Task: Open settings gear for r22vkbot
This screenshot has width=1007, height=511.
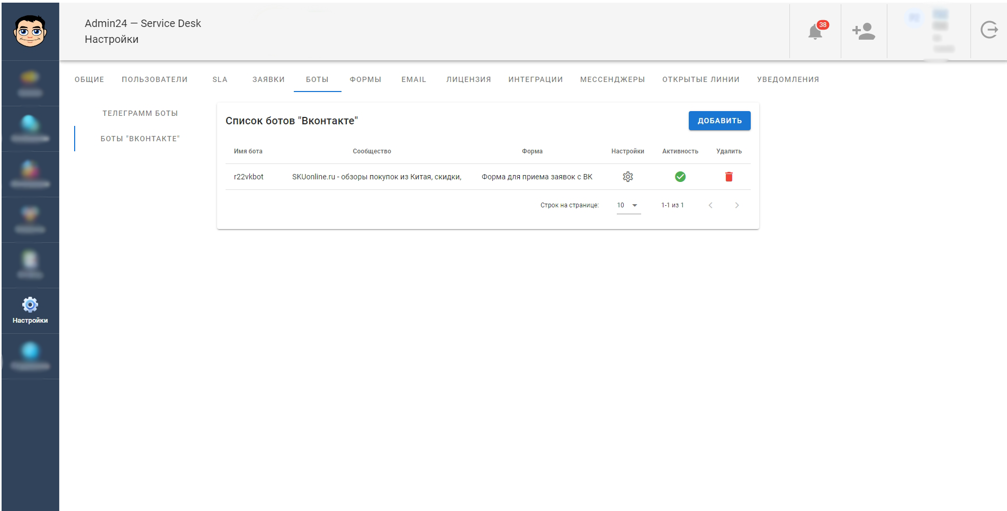Action: [628, 177]
